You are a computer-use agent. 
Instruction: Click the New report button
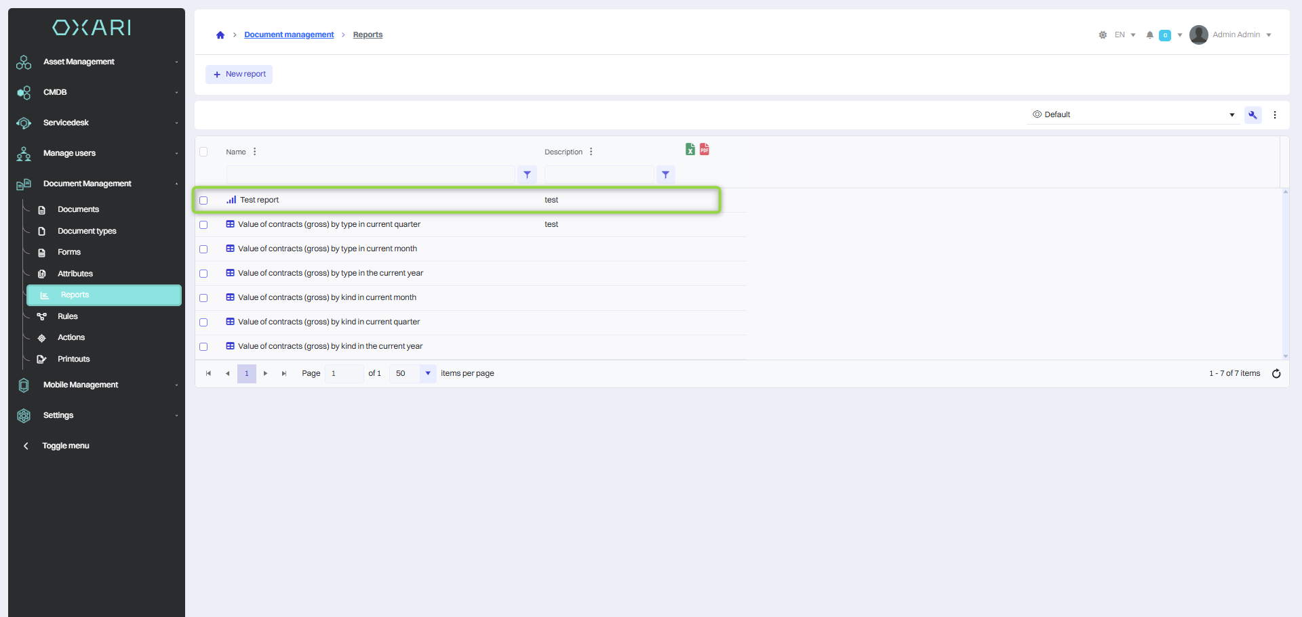pos(239,75)
